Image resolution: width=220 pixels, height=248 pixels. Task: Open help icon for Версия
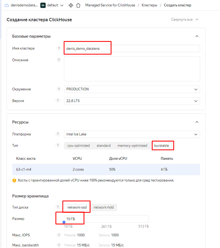tap(58, 101)
